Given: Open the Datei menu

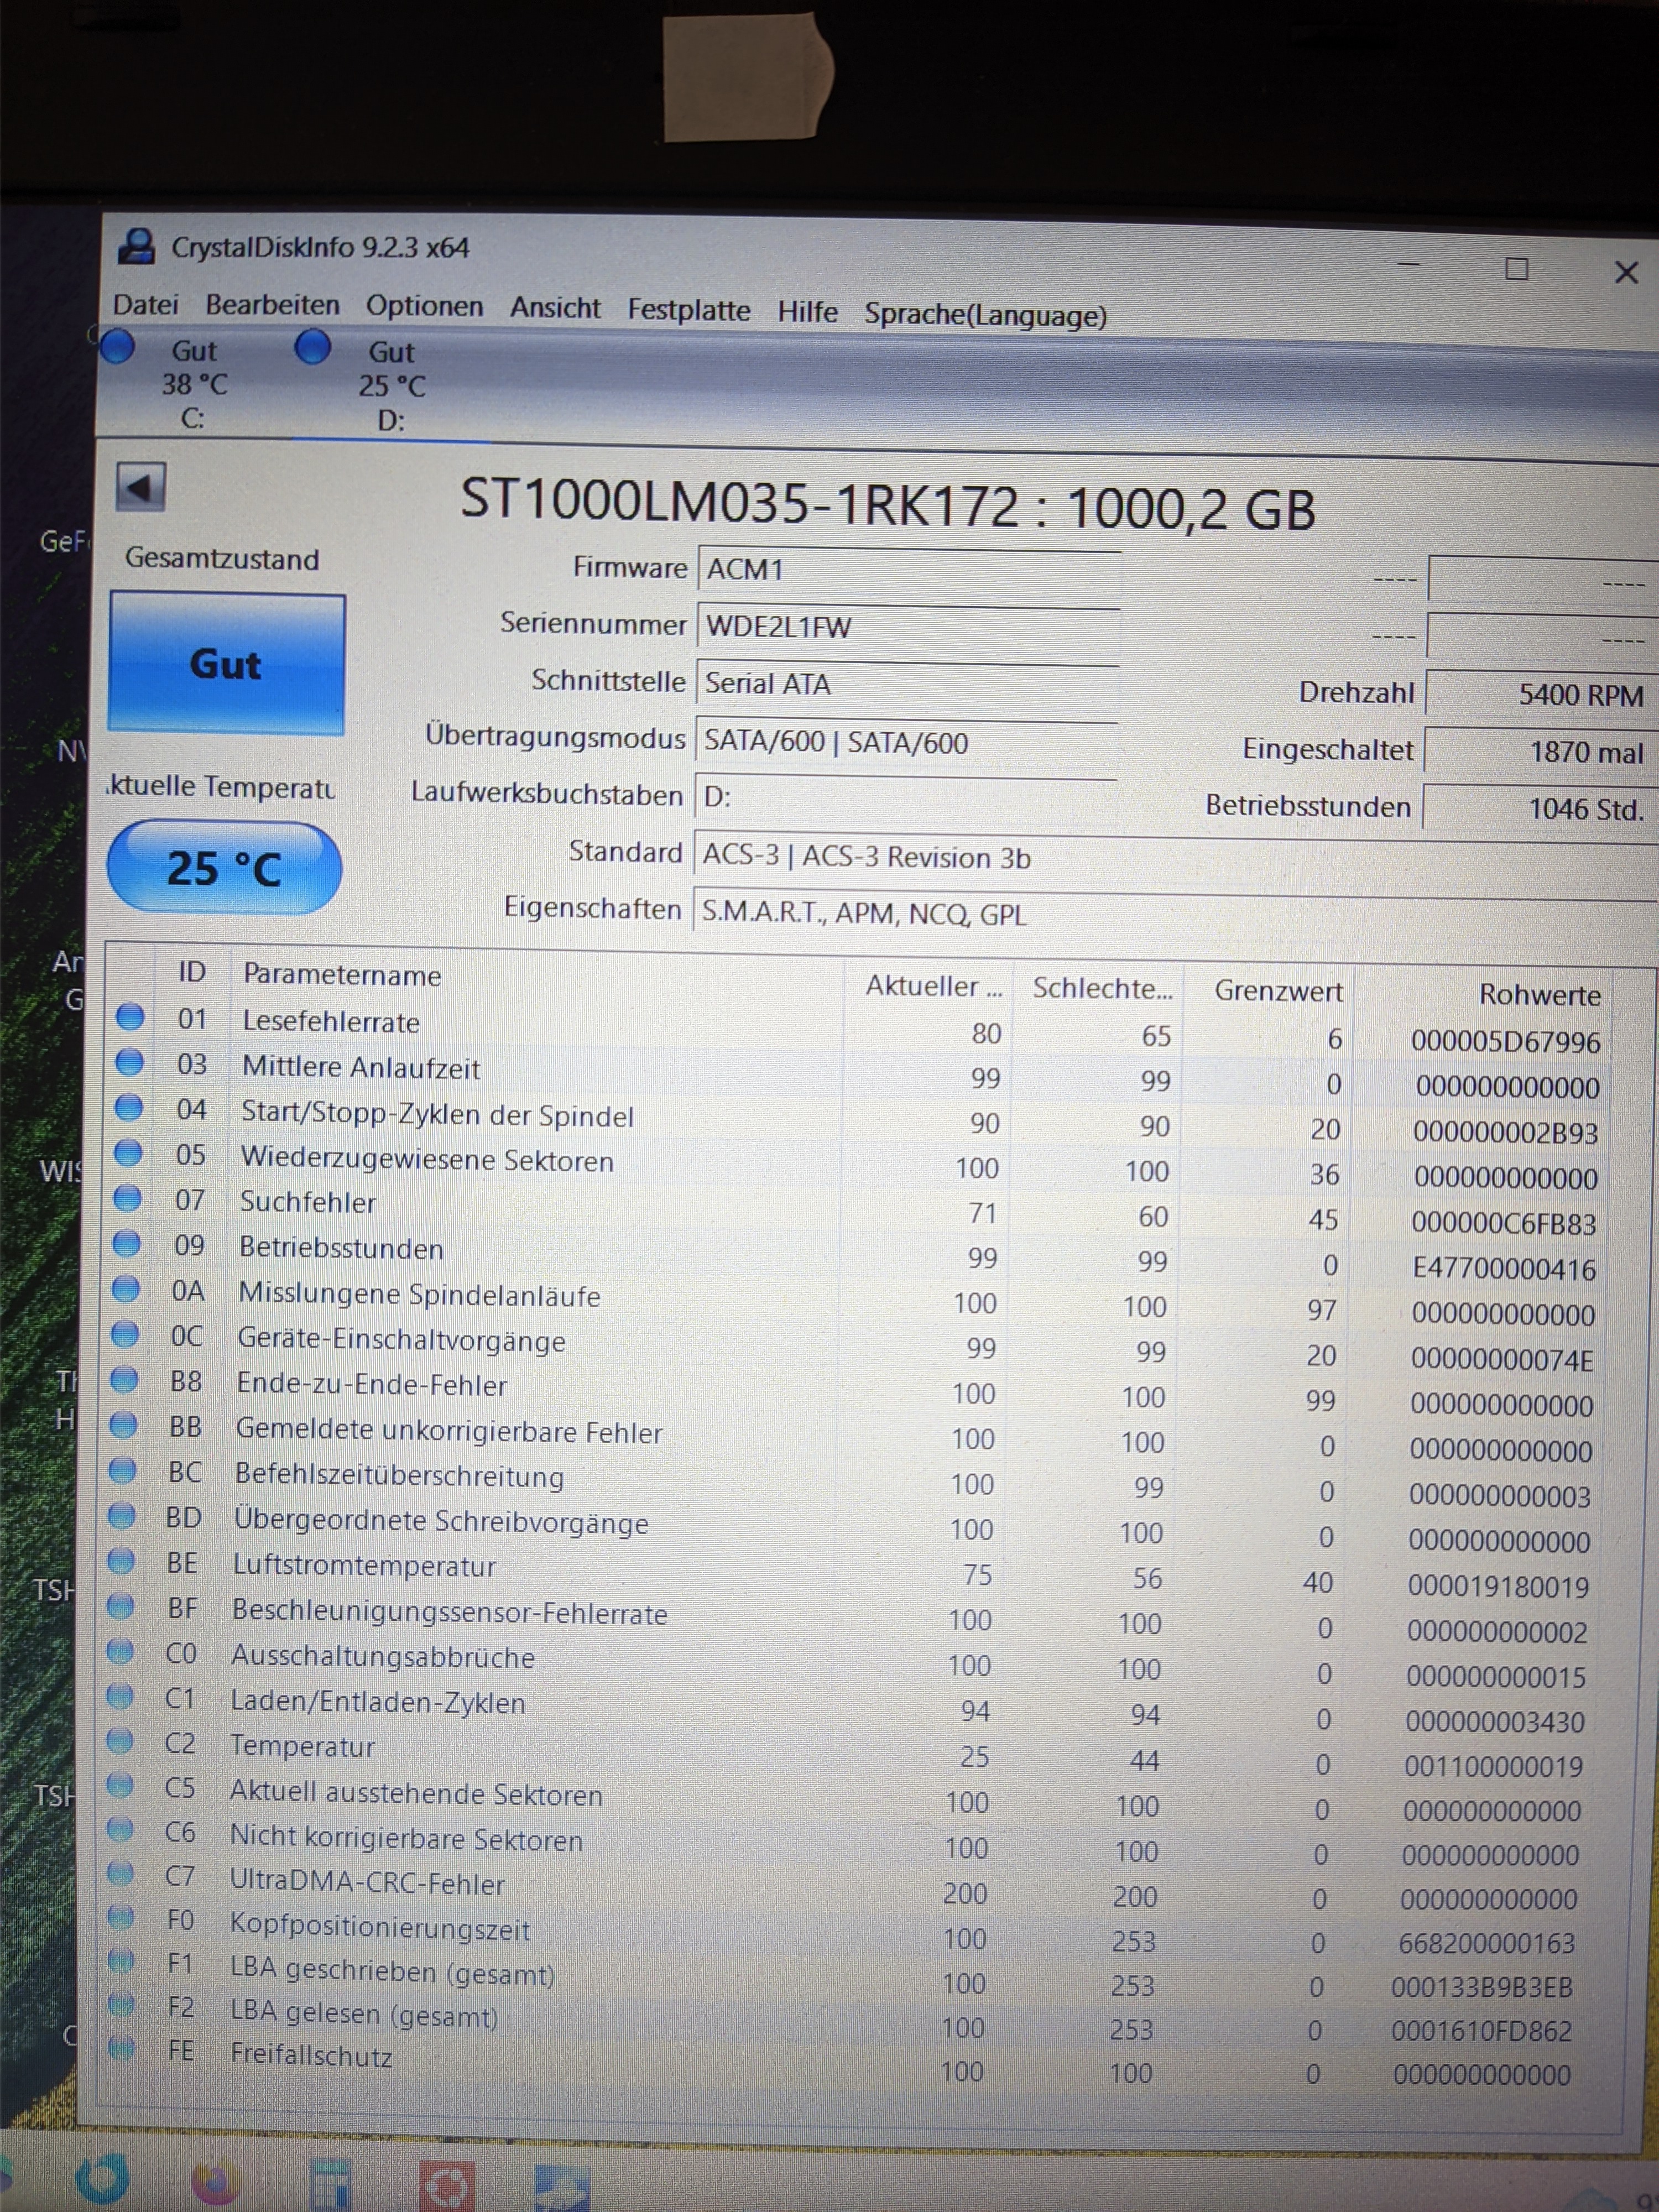Looking at the screenshot, I should point(145,304).
